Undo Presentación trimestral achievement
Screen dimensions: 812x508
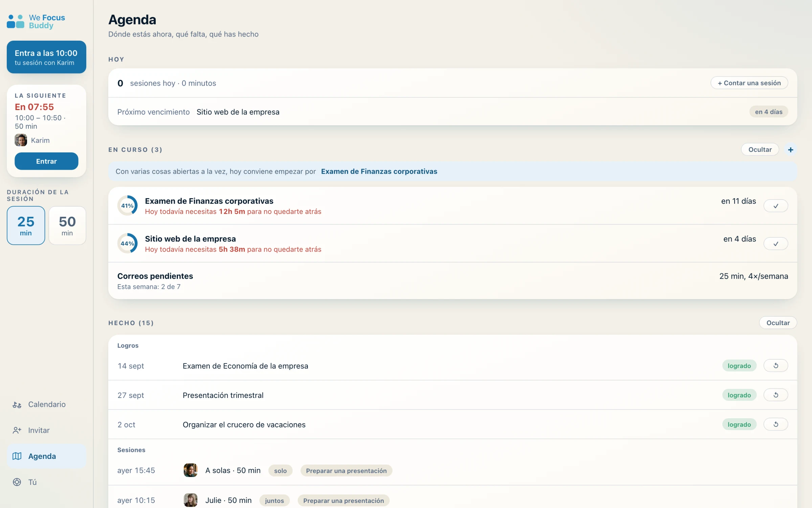[x=775, y=395]
